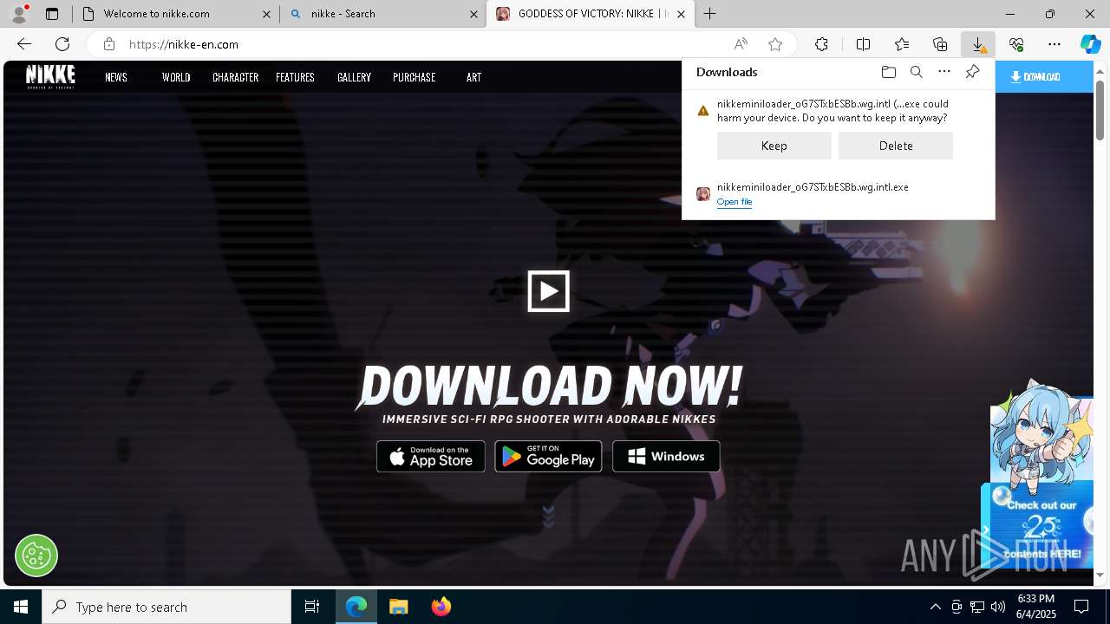Viewport: 1110px width, 624px height.
Task: View site information lock icon
Action: click(108, 44)
